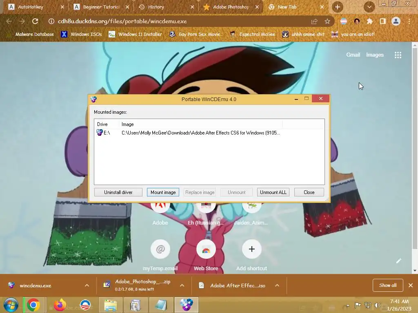Open the volume speaker tray icon
Viewport: 418px width, 313px height.
pos(377,305)
